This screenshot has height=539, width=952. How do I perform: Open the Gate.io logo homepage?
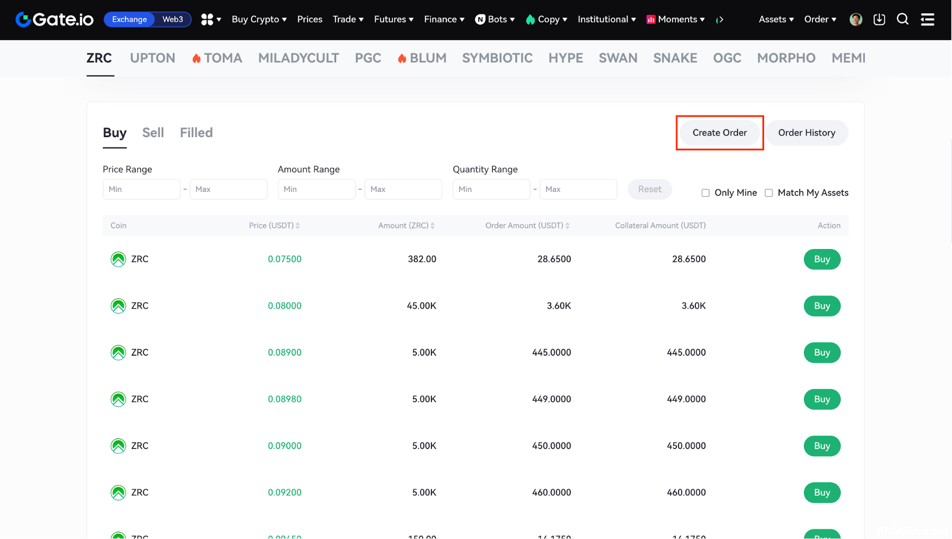coord(54,20)
